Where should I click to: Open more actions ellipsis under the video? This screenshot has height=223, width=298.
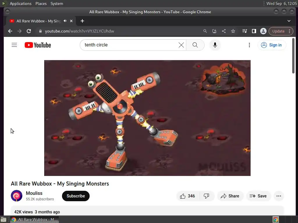coord(279,196)
